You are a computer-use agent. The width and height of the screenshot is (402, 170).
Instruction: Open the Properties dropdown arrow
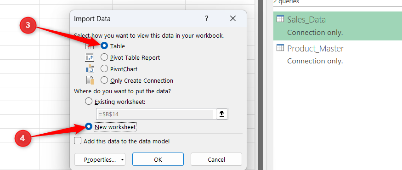pos(122,159)
